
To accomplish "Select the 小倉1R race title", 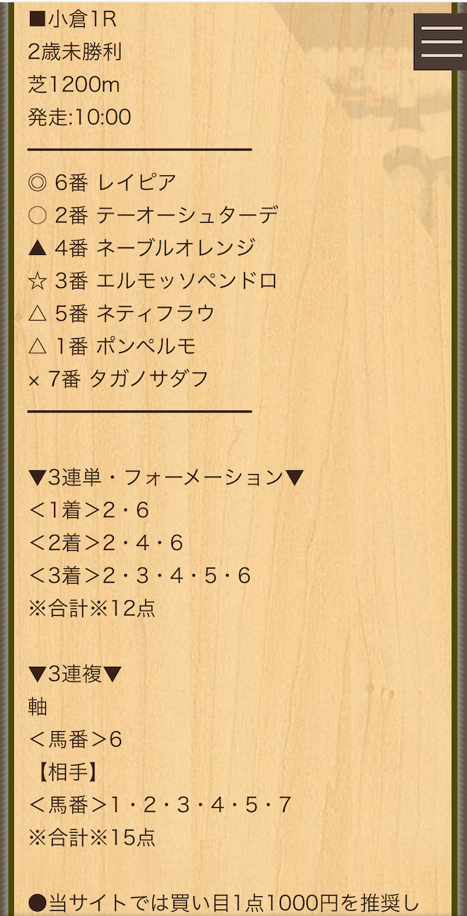I will tap(72, 20).
